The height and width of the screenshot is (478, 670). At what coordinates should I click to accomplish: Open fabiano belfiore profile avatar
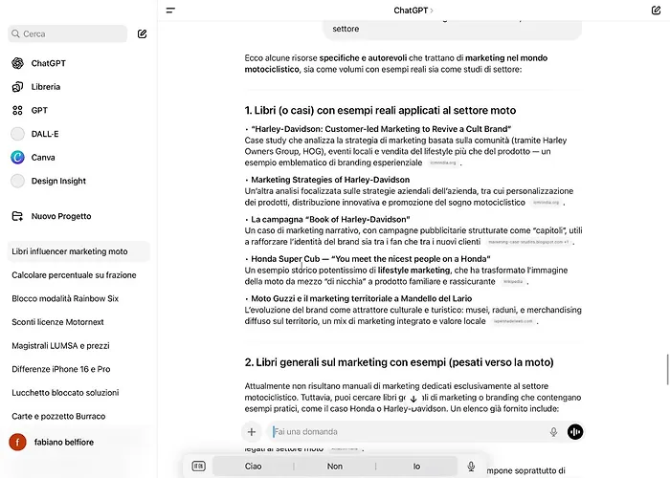[17, 442]
